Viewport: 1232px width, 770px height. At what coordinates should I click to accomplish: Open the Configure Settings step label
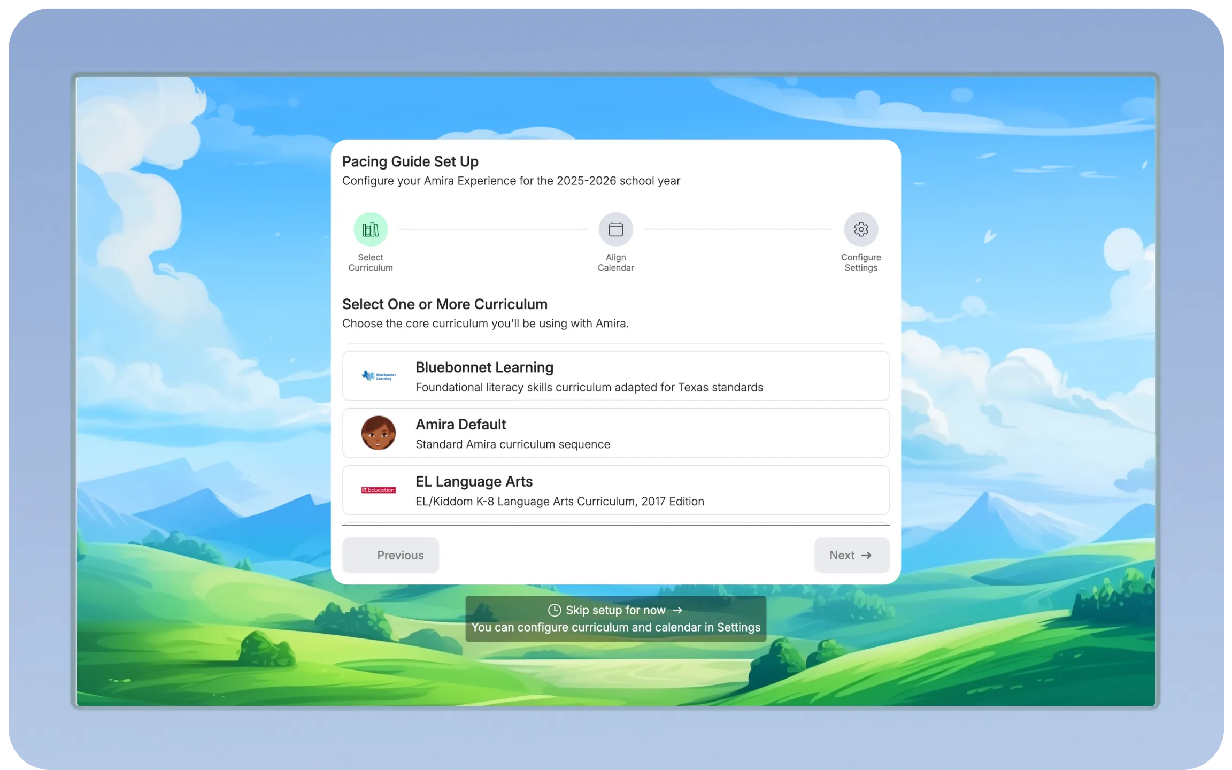click(x=861, y=263)
